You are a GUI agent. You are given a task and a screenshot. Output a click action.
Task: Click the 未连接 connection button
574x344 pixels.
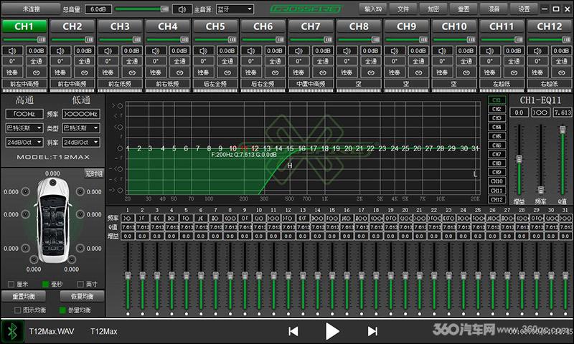(x=31, y=9)
